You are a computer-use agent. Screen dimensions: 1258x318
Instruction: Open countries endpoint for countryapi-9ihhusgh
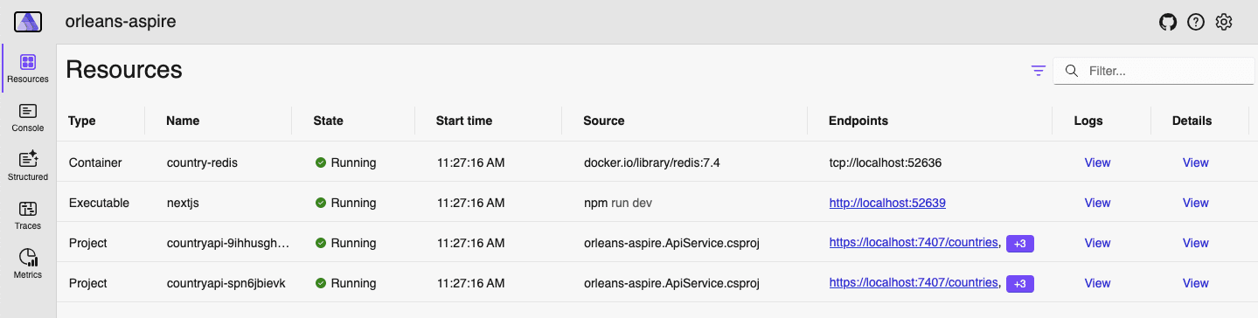tap(914, 242)
